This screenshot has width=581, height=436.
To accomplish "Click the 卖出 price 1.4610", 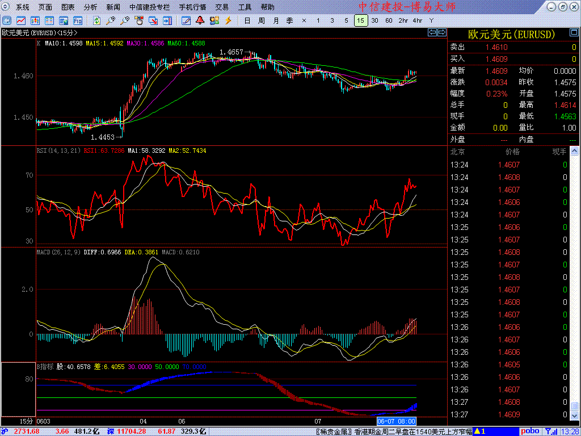I will (496, 47).
